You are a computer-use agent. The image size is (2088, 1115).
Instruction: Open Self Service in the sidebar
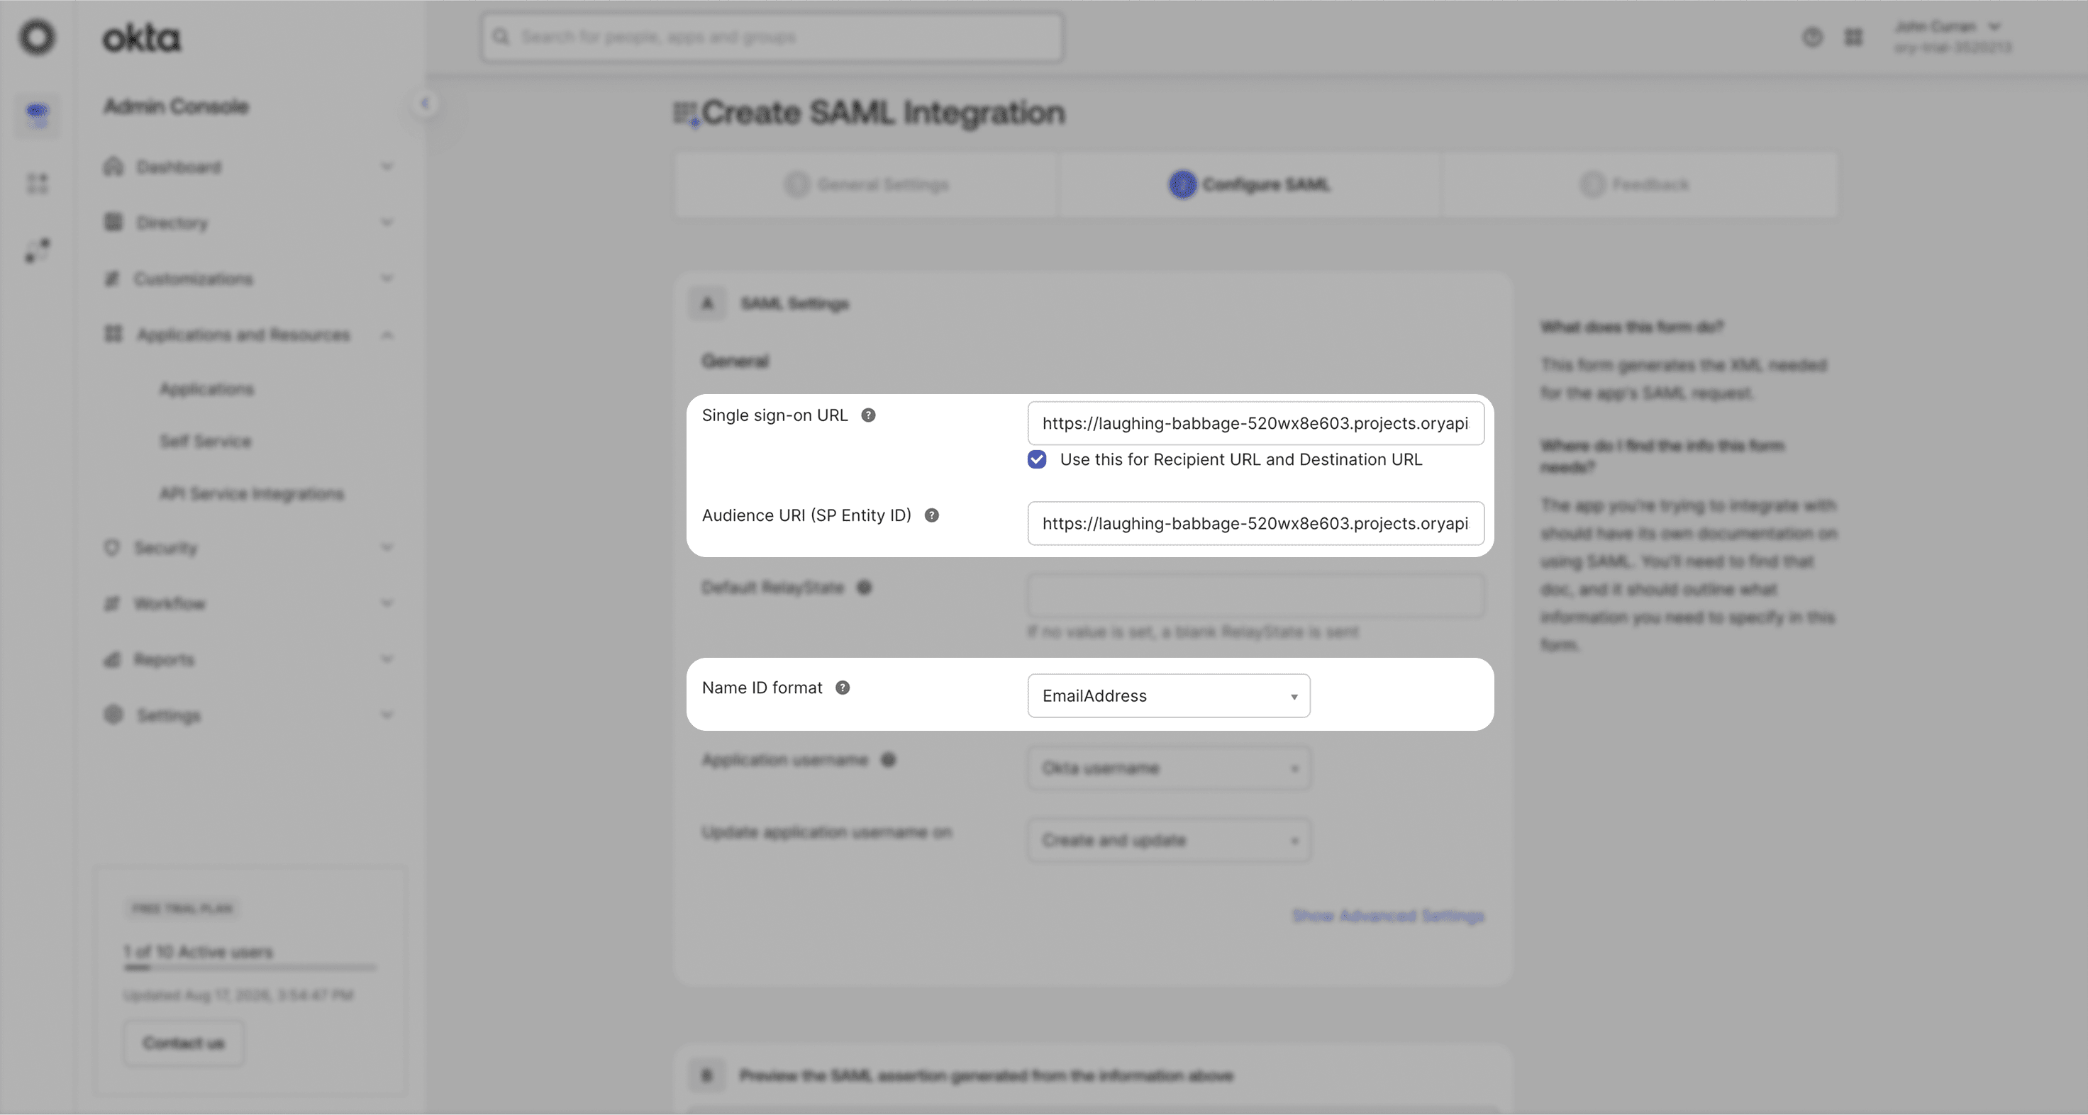coord(206,442)
